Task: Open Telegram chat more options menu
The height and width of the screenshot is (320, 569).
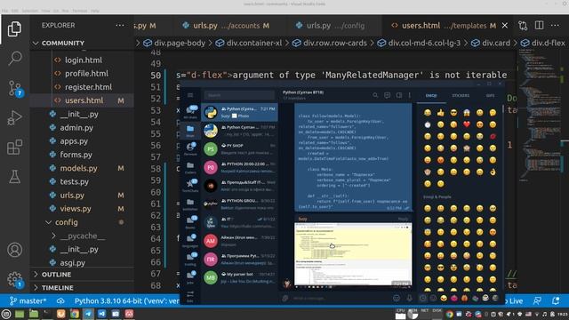Action: (410, 95)
